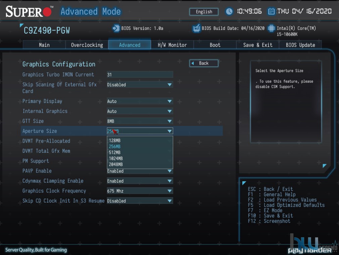Click the DVMT Pre-Allocated label
339x255 pixels.
tap(46, 141)
